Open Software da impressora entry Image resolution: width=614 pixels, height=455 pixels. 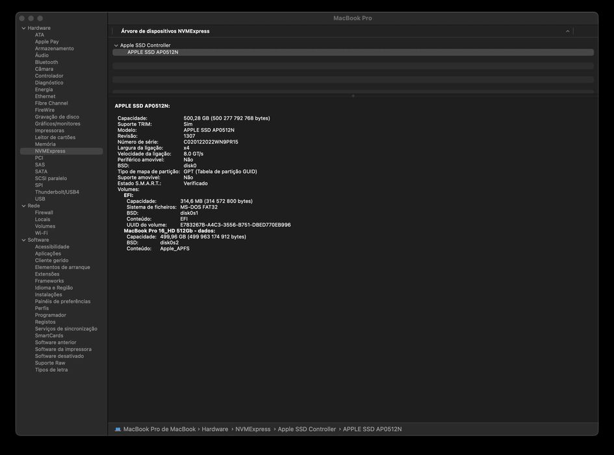click(63, 350)
